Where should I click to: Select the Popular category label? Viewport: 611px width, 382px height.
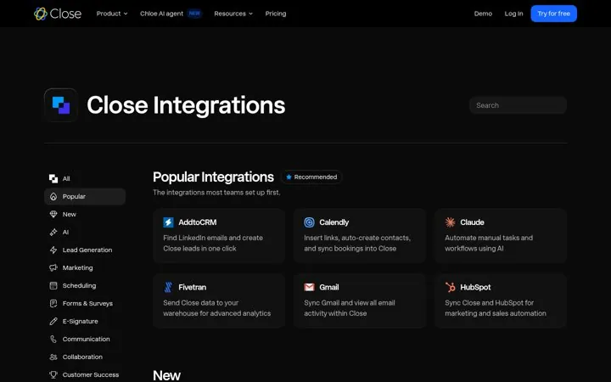(x=74, y=196)
